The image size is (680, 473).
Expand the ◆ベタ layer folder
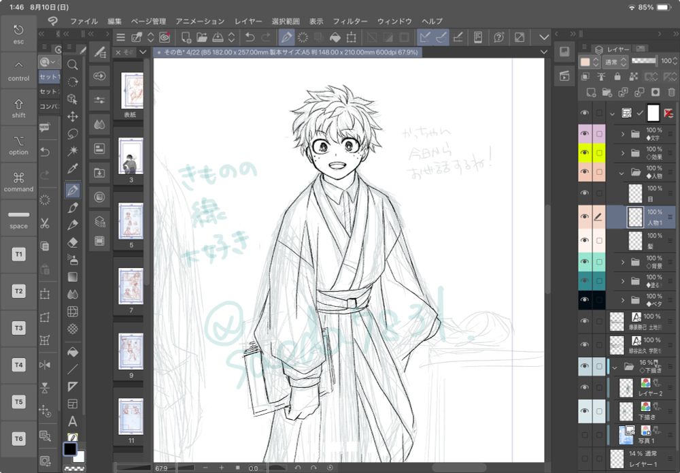pos(623,300)
